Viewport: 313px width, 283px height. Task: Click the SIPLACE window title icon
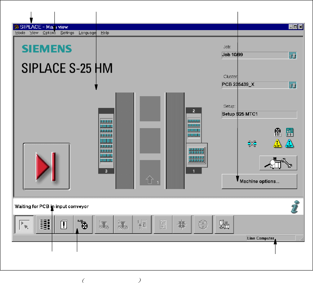17,27
